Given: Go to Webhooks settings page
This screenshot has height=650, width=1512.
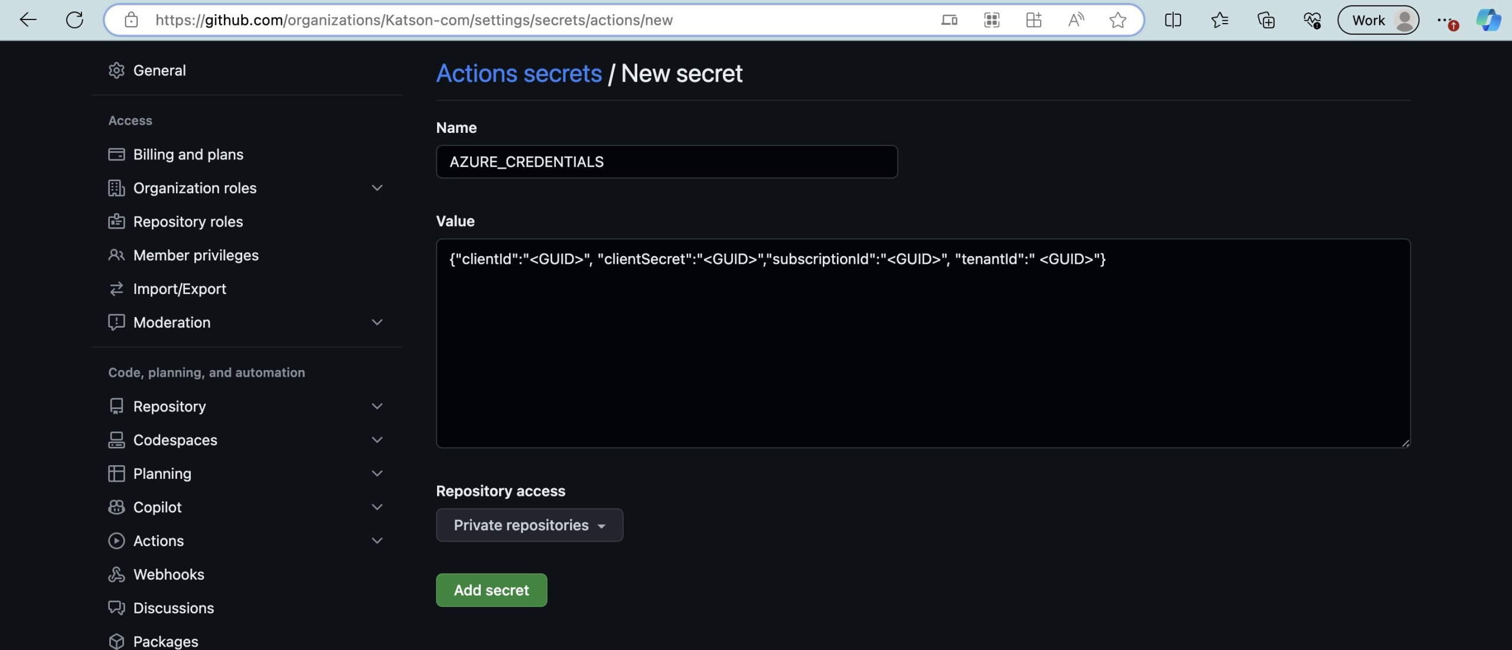Looking at the screenshot, I should (x=168, y=574).
